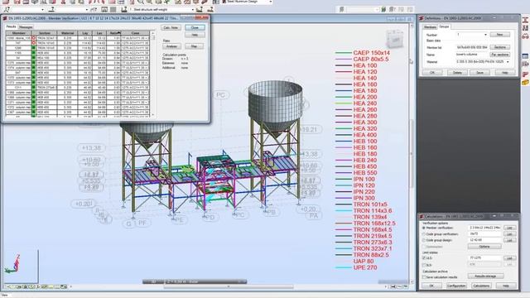The width and height of the screenshot is (530, 298).
Task: Click the Calculations button
Action: pos(481,286)
